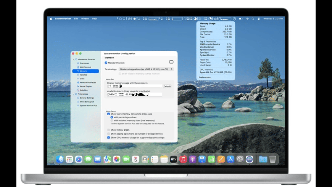Open Photos app in the Dock

click(x=117, y=159)
